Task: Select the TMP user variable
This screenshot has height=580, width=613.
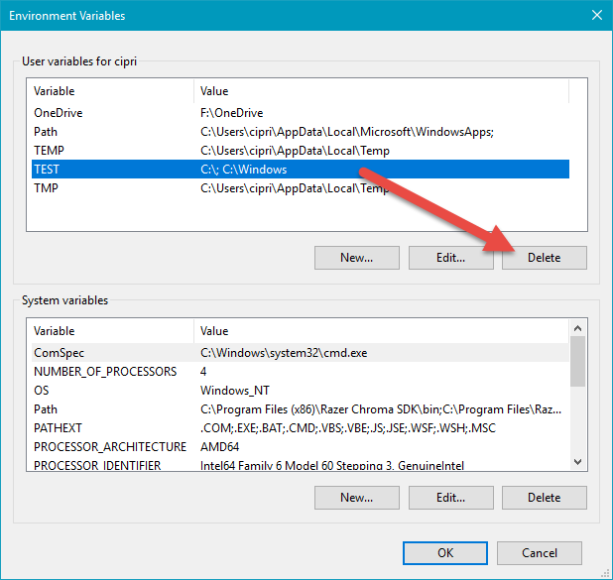Action: [301, 188]
